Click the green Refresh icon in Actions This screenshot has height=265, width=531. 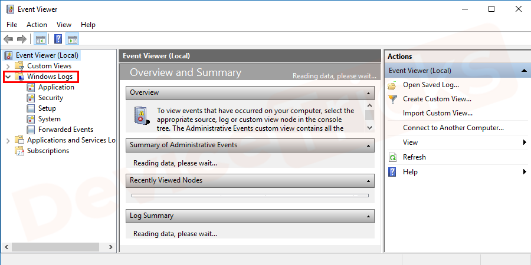tap(392, 157)
